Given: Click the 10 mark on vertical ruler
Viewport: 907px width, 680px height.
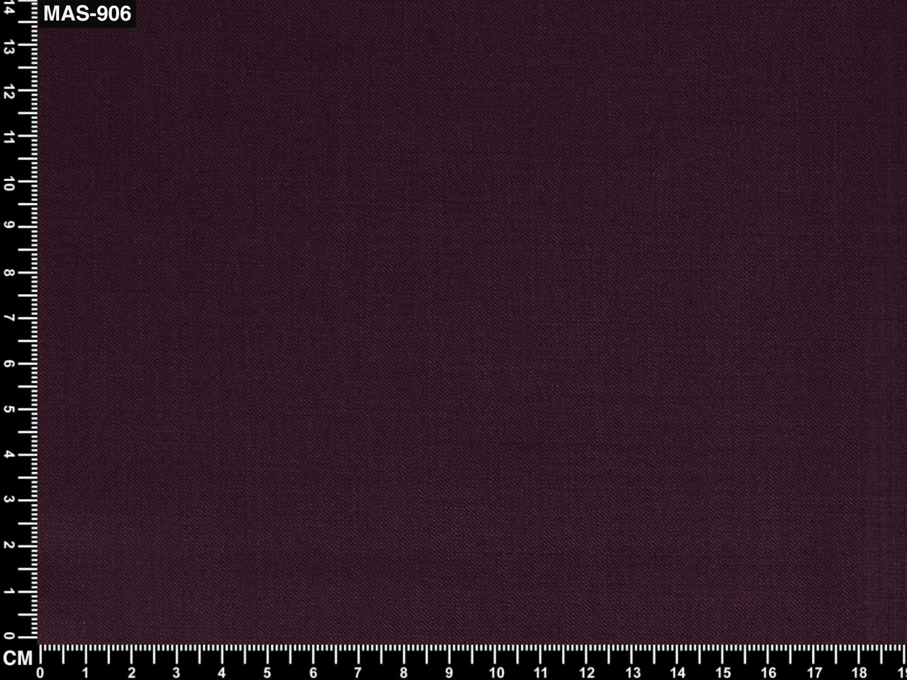Looking at the screenshot, I should pyautogui.click(x=9, y=184).
